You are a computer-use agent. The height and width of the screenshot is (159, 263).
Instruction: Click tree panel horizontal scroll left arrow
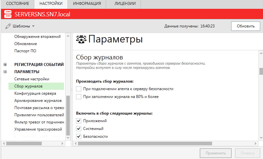pos(4,144)
